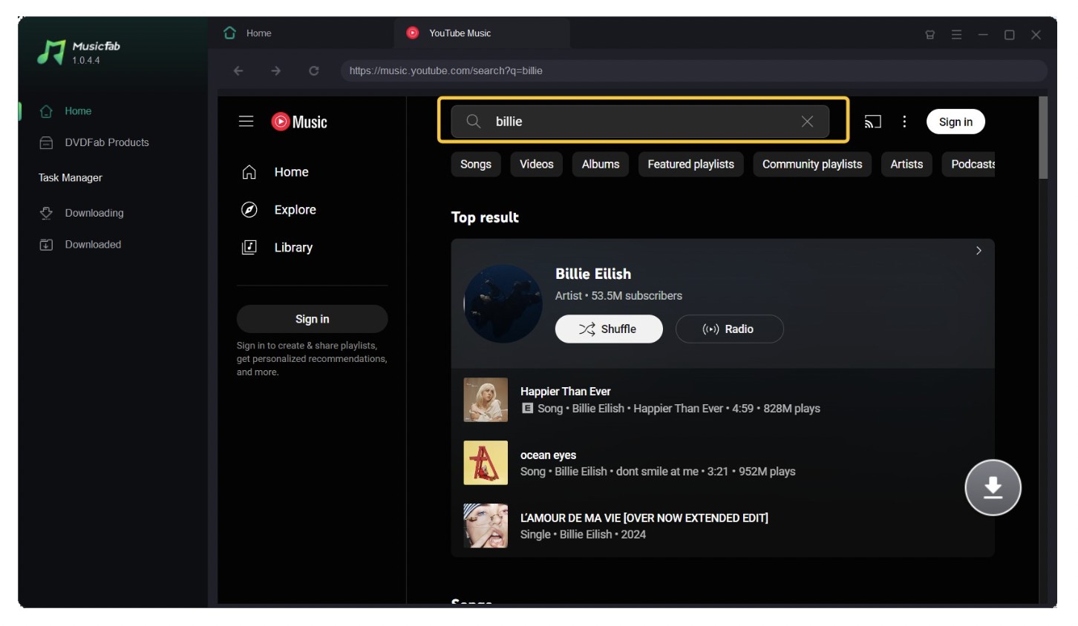
Task: Click the 'dont smile at me' album link
Action: click(x=657, y=472)
